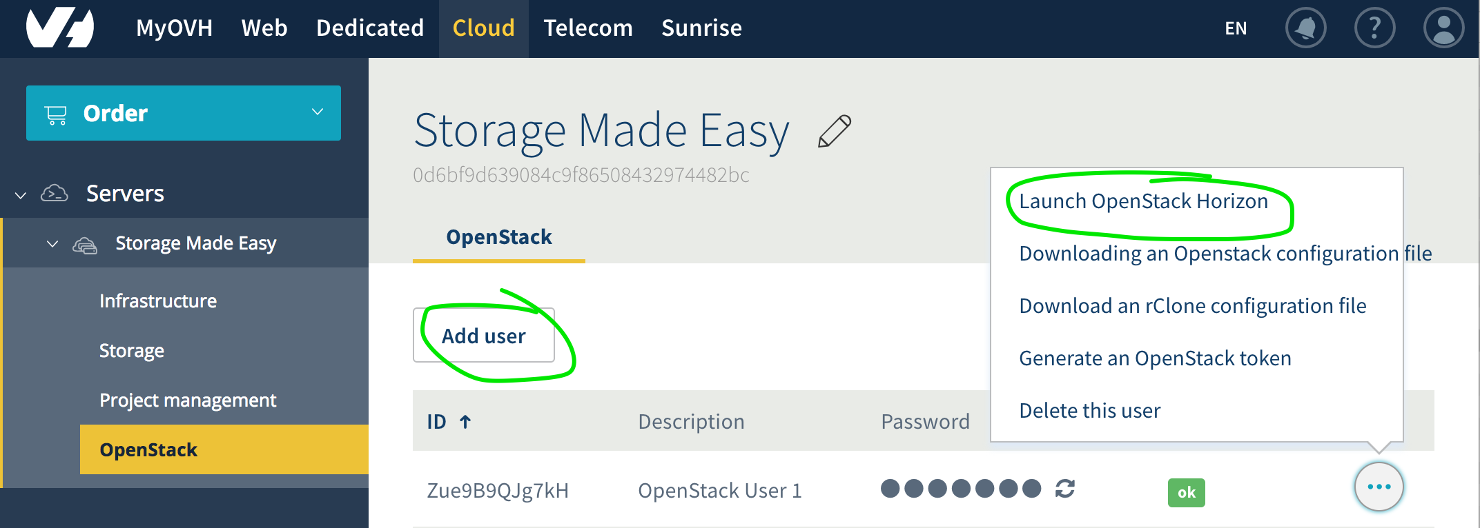Click the three-dots actions button
Viewport: 1480px width, 528px height.
point(1379,487)
